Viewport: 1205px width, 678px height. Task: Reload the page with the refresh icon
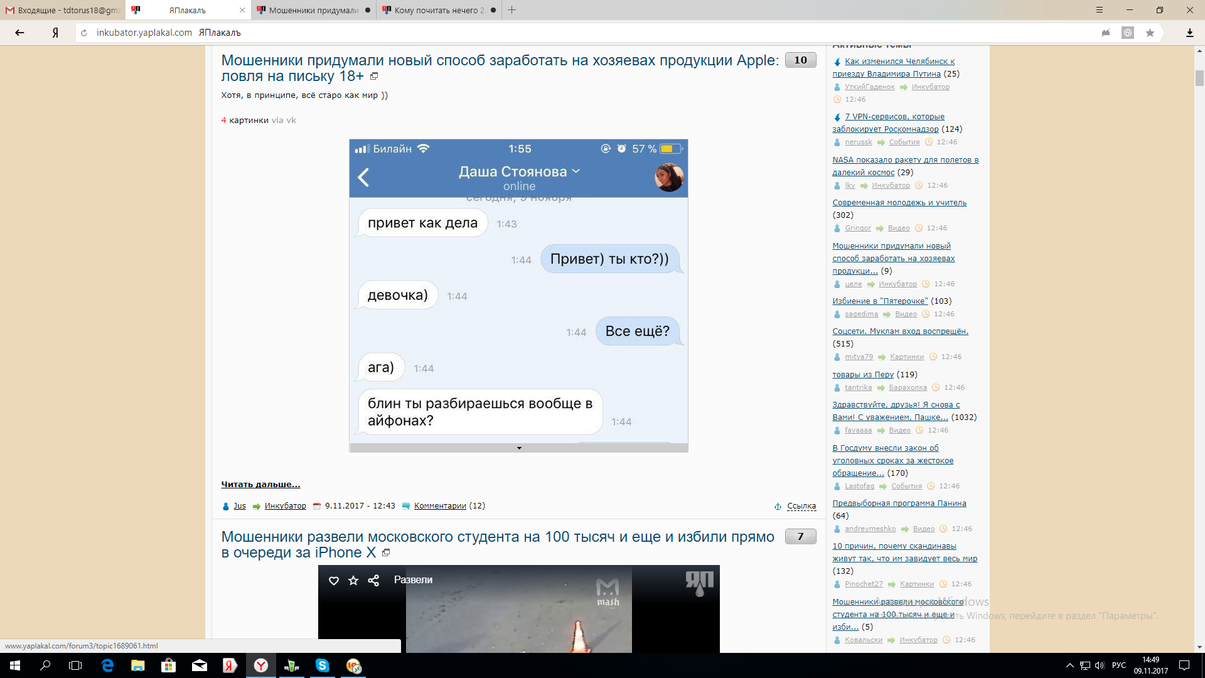pos(84,33)
